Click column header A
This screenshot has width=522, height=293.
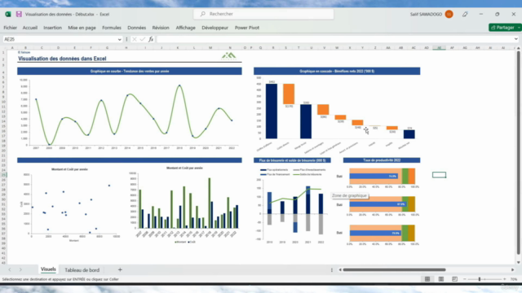pos(12,48)
